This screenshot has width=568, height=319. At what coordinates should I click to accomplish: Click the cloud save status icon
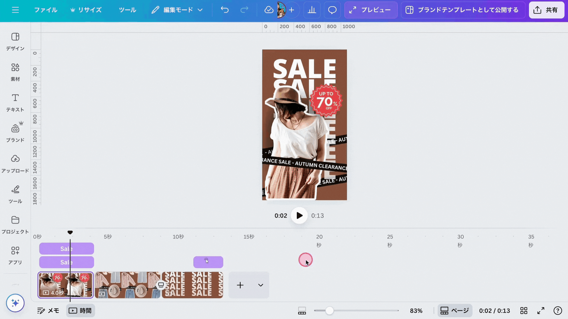269,10
